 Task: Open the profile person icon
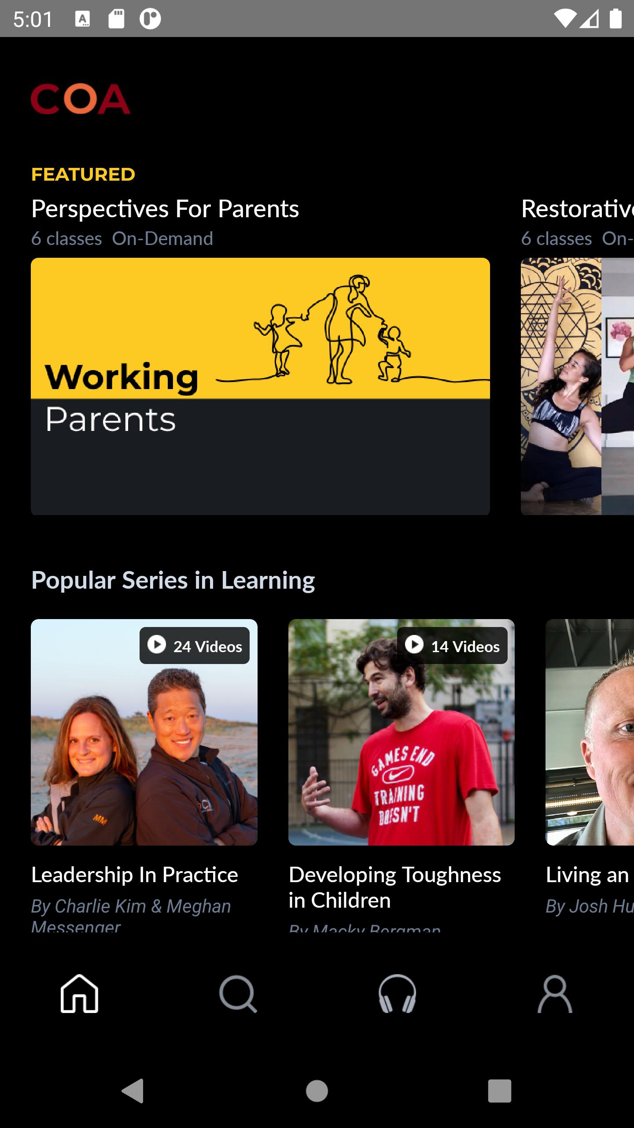(x=555, y=994)
